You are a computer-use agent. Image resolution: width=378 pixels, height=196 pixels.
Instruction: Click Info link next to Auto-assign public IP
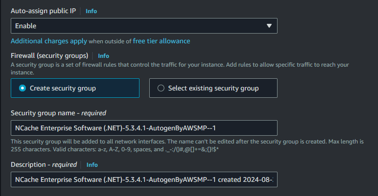(x=91, y=11)
